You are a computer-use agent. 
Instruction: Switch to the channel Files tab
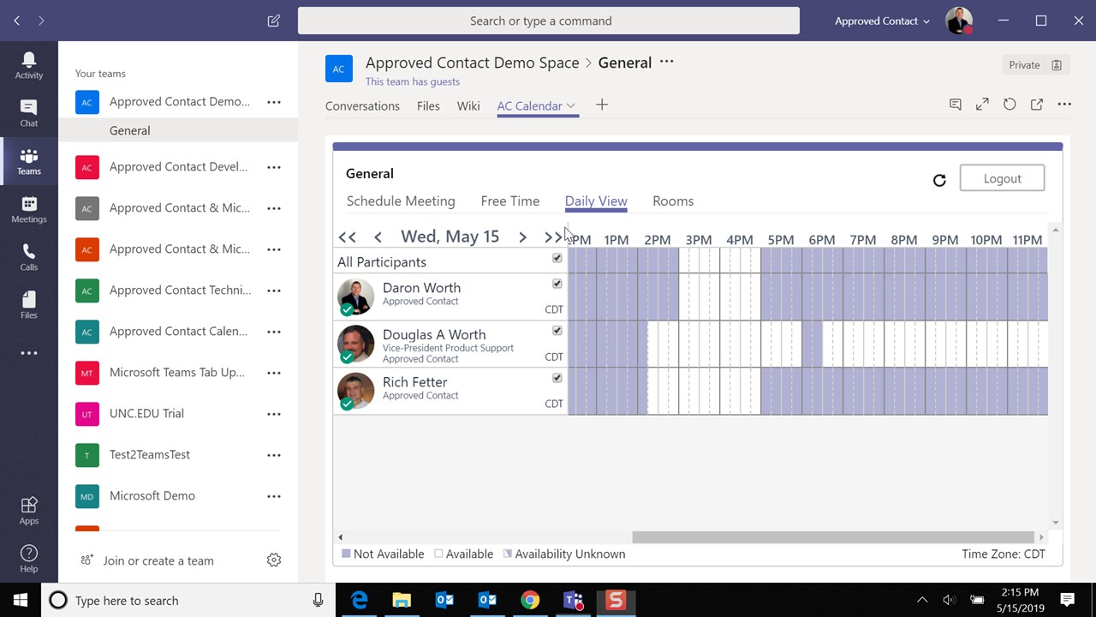[x=428, y=106]
